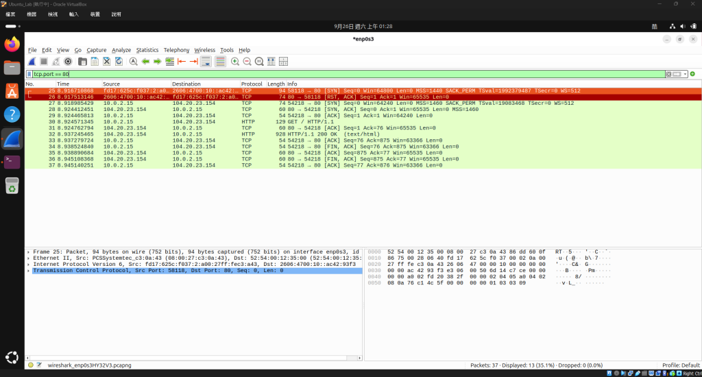This screenshot has height=377, width=702.
Task: Sort packets by Destination column
Action: (206, 84)
